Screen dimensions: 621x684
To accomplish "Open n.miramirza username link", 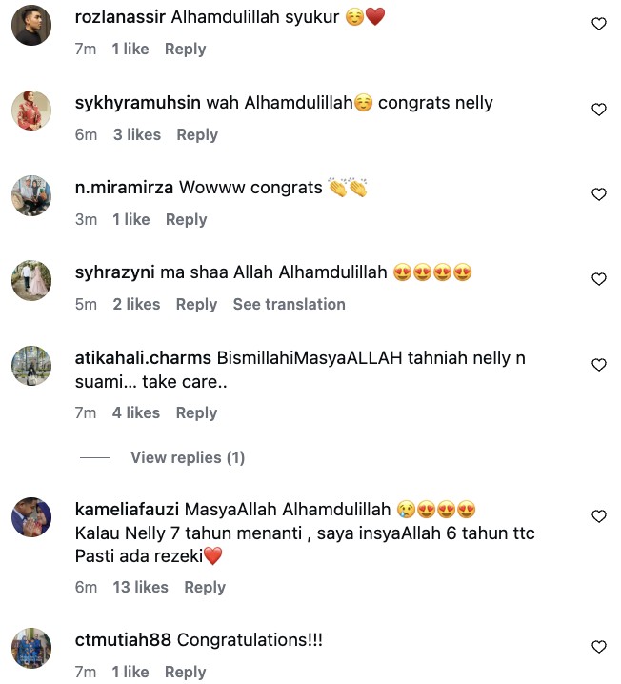I will [x=124, y=188].
